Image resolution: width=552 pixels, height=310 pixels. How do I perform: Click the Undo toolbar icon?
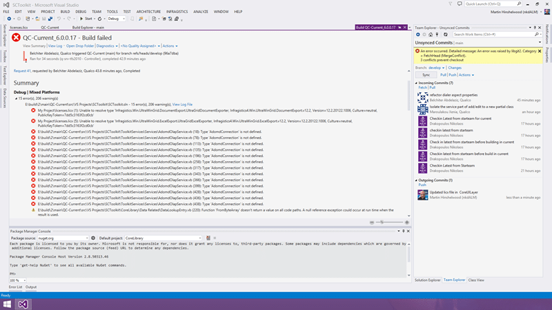click(59, 19)
